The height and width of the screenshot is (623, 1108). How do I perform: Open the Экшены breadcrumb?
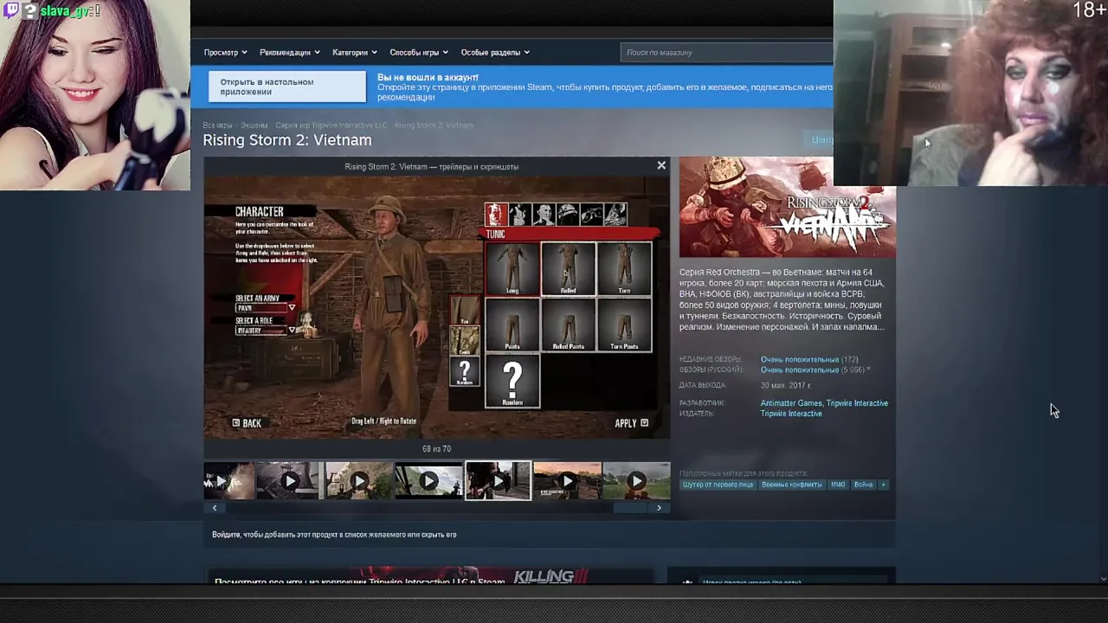coord(254,125)
